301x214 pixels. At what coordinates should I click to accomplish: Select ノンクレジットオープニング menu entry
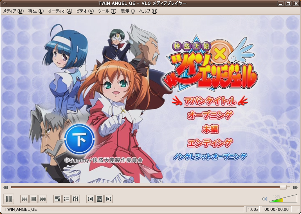click(210, 157)
